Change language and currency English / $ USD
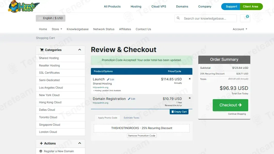 (51, 18)
